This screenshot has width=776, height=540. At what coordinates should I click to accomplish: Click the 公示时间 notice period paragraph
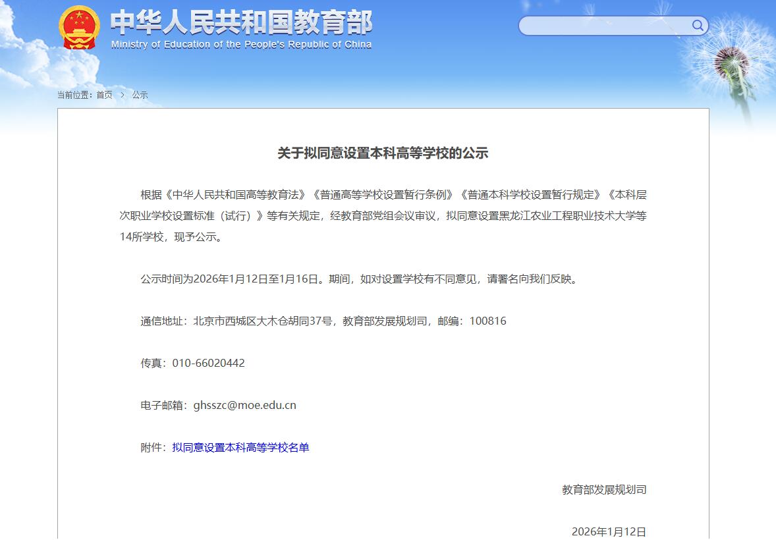[360, 279]
